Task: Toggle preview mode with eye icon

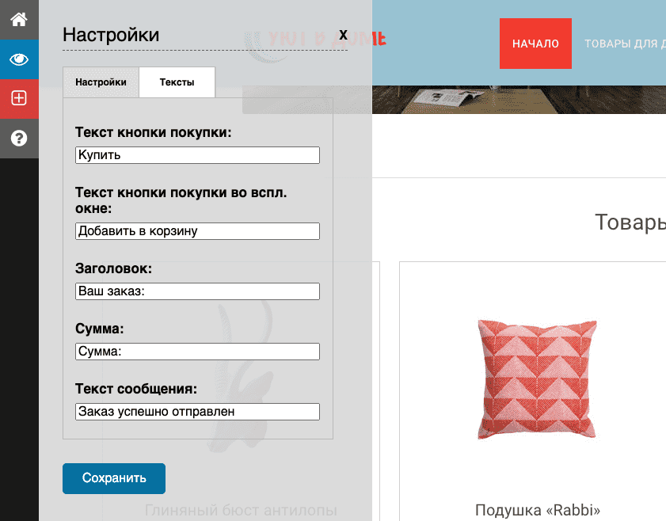Action: tap(19, 59)
